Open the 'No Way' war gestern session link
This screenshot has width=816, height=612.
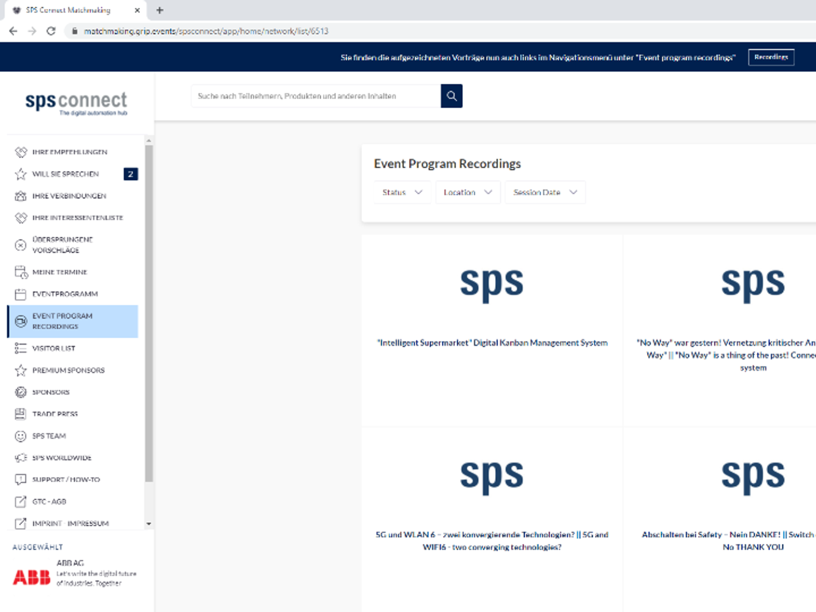pos(726,355)
